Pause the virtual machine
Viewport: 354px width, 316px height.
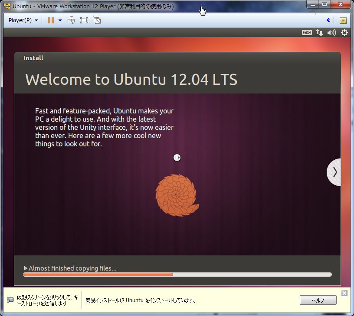(x=51, y=20)
